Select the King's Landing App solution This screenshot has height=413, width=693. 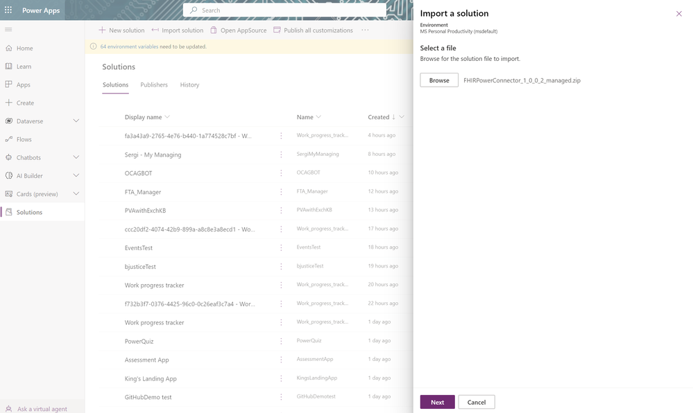(151, 378)
